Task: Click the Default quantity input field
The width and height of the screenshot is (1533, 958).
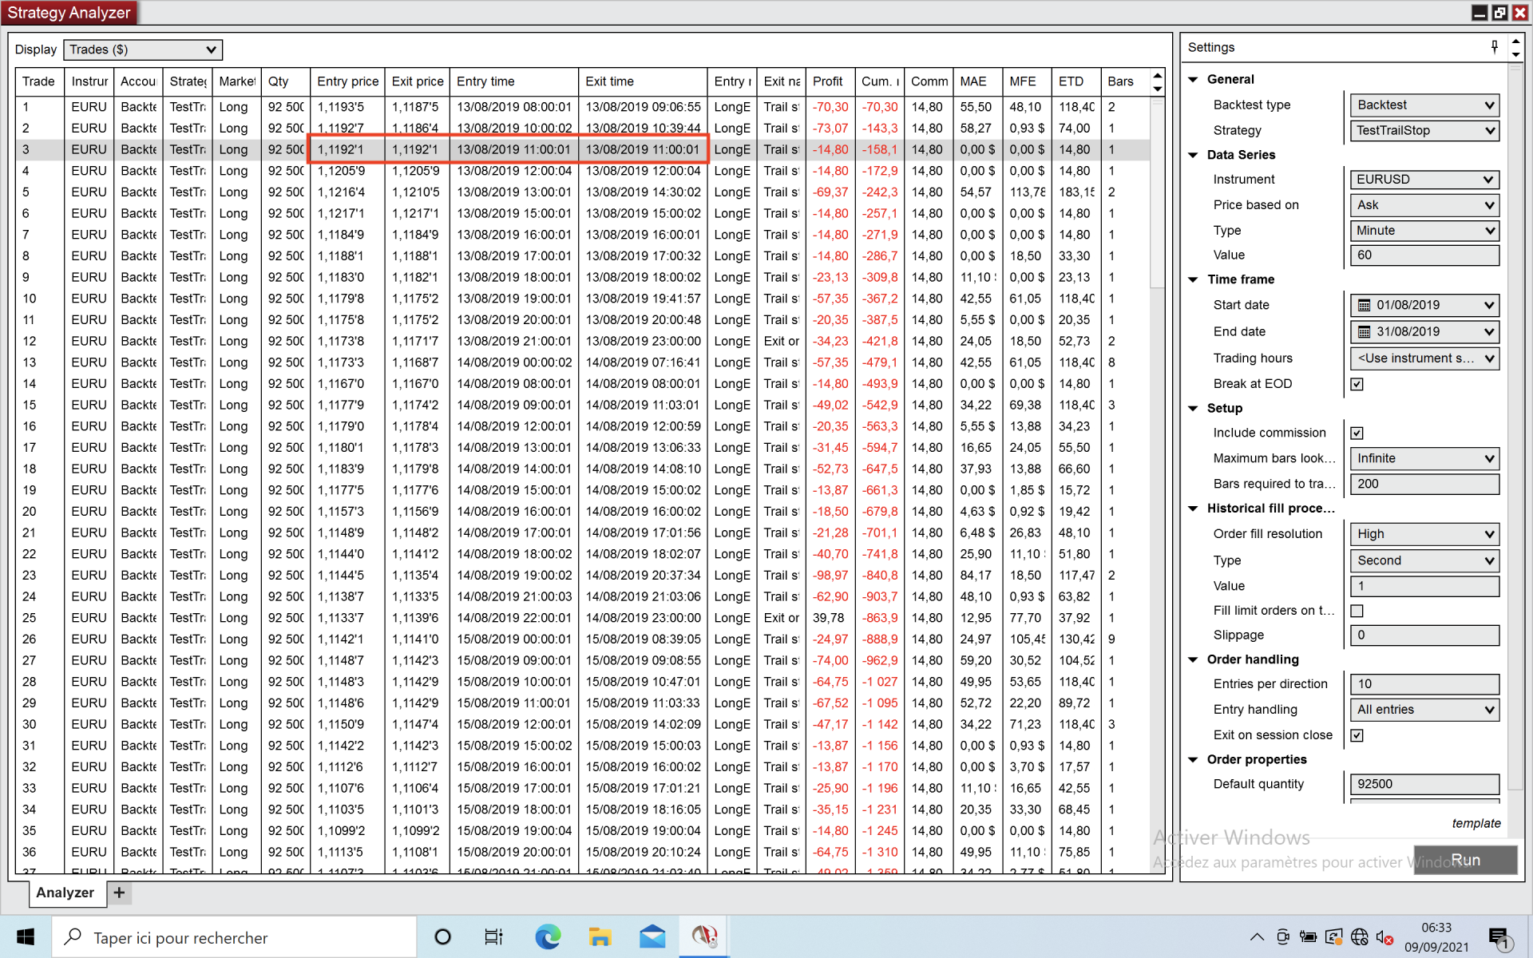Action: tap(1424, 784)
